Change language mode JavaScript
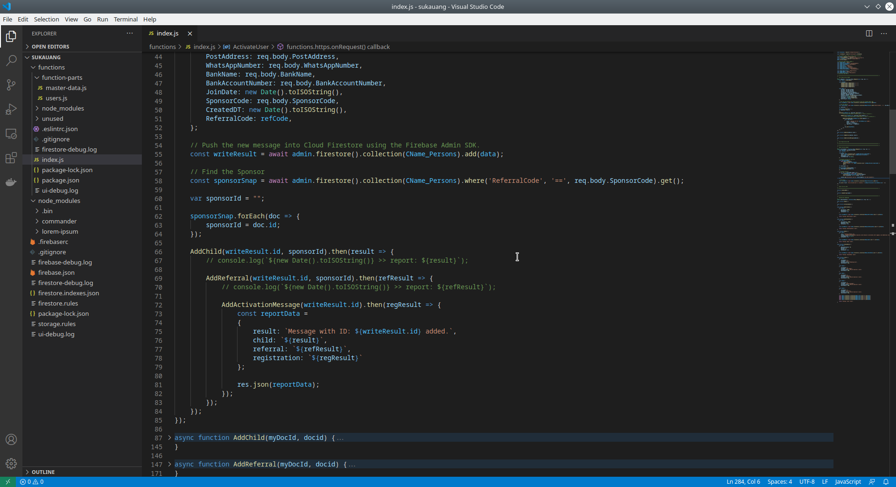The width and height of the screenshot is (896, 487). [847, 482]
